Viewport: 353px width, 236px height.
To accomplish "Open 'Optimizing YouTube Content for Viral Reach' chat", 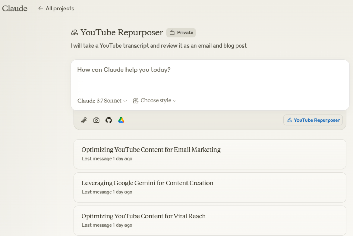I will (210, 221).
